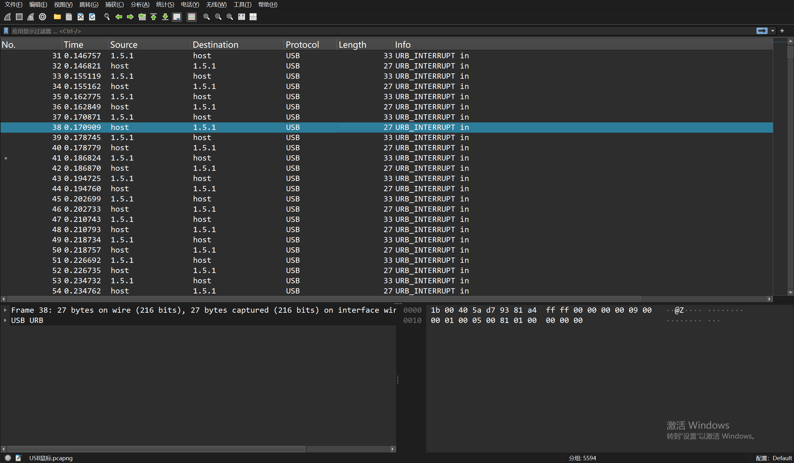Image resolution: width=794 pixels, height=463 pixels.
Task: Toggle packet list colorization button
Action: pos(191,17)
